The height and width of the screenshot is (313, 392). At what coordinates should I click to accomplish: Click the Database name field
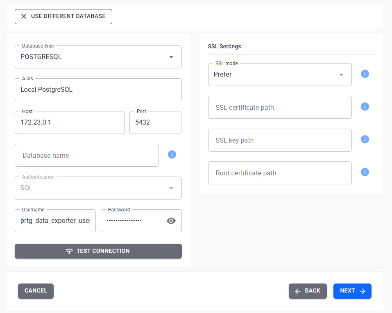point(87,155)
